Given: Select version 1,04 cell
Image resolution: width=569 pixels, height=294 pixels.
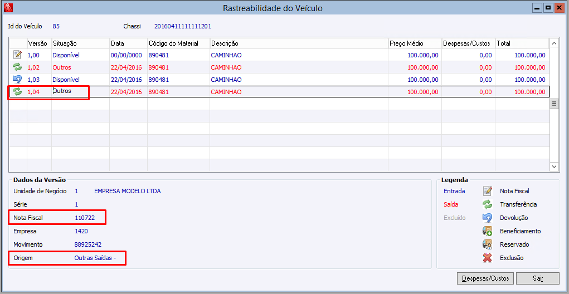Looking at the screenshot, I should click(39, 92).
